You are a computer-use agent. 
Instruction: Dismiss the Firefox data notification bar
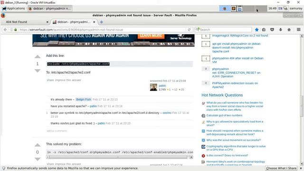coord(301,168)
